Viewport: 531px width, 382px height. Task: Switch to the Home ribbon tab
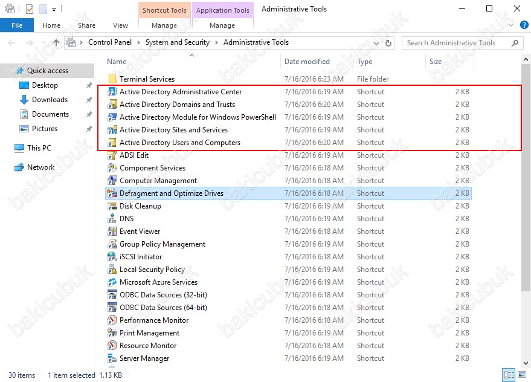pos(51,25)
